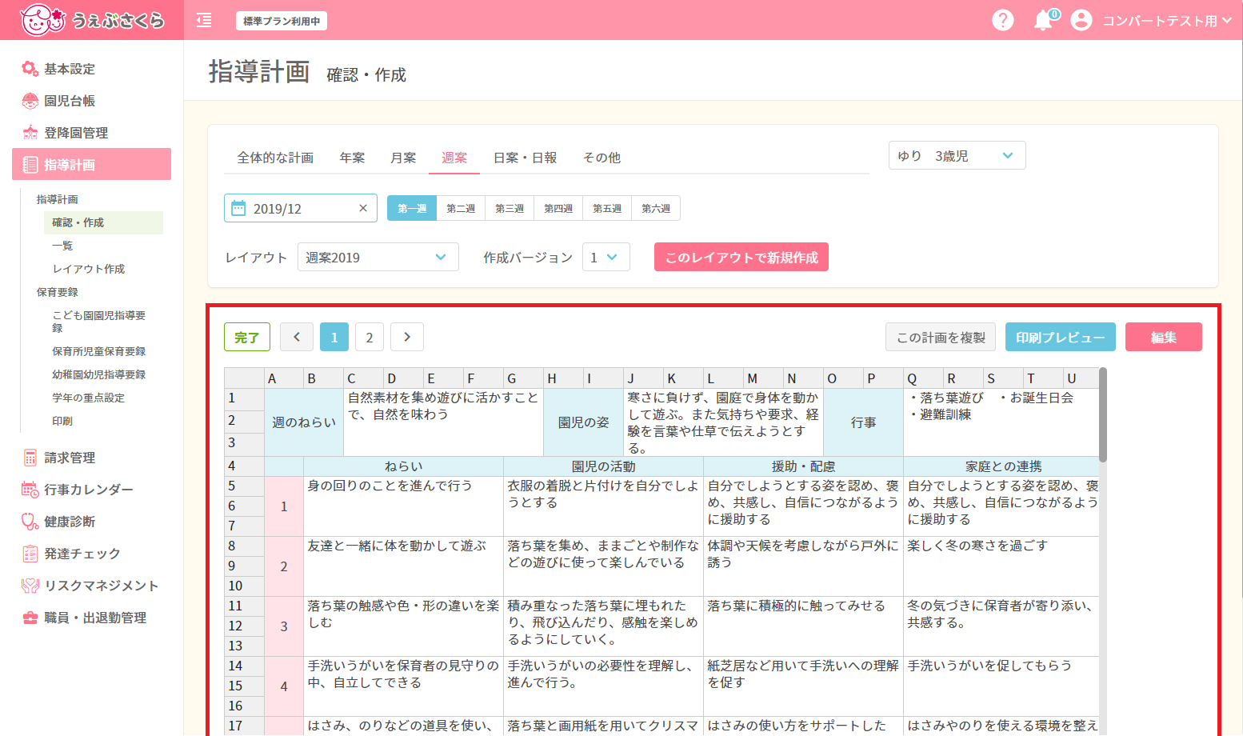Select the 第五週 week toggle
Viewport: 1243px width, 736px height.
tap(607, 208)
